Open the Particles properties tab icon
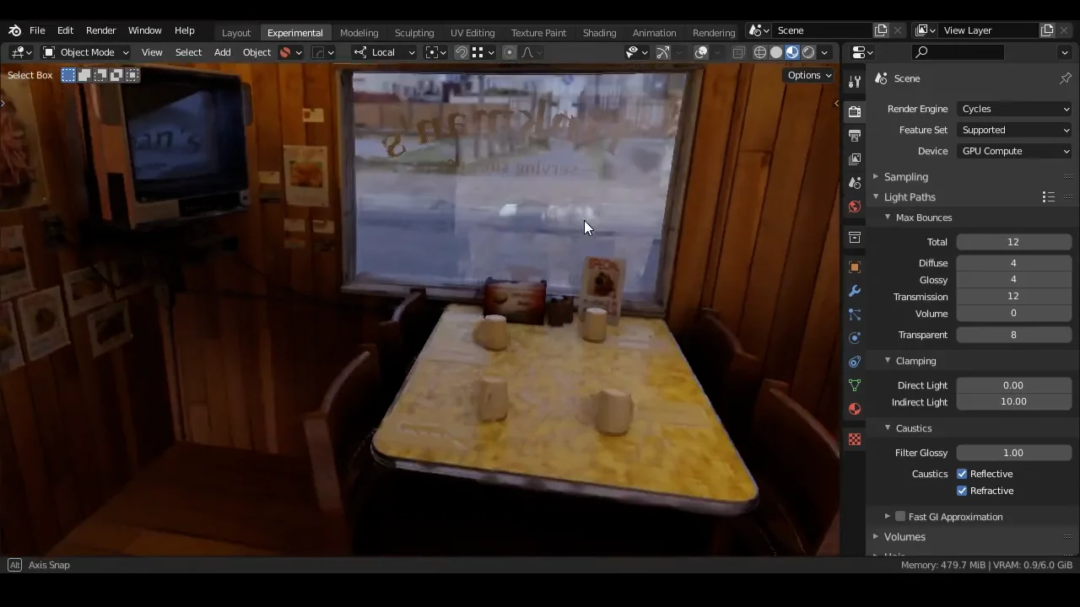The image size is (1080, 607). coord(855,314)
